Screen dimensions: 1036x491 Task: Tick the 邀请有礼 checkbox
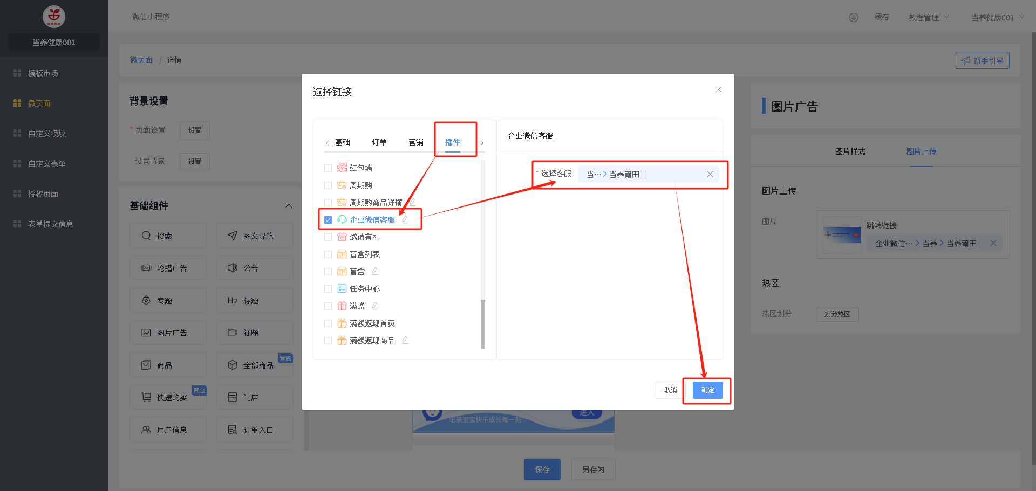click(328, 237)
